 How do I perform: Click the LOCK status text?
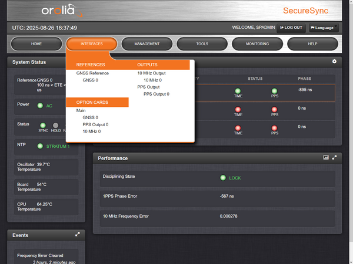[x=235, y=178]
